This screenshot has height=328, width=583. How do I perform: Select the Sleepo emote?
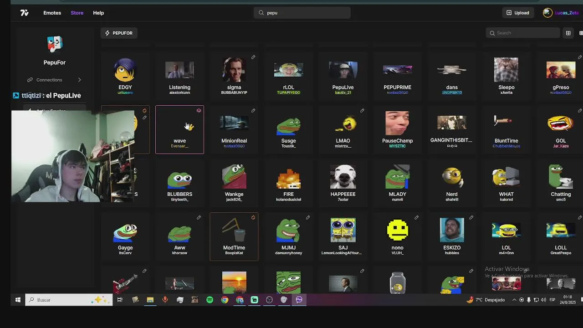[506, 76]
